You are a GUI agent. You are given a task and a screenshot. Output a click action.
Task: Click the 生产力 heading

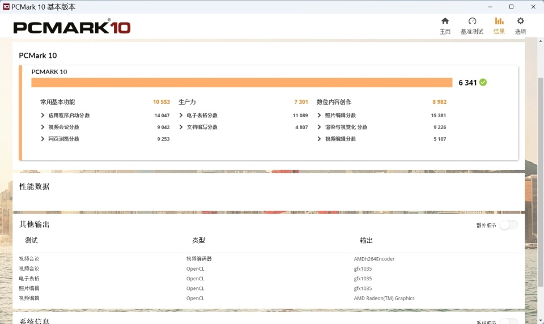187,101
